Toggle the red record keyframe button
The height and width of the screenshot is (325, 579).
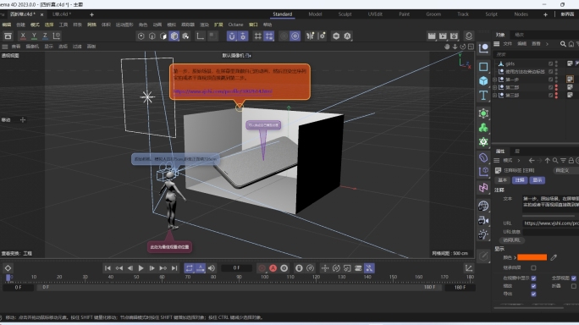[x=262, y=268]
